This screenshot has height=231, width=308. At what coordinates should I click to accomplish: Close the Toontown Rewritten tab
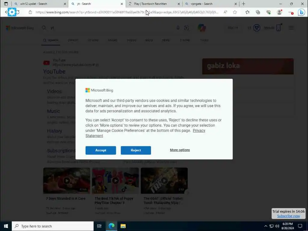(x=179, y=4)
